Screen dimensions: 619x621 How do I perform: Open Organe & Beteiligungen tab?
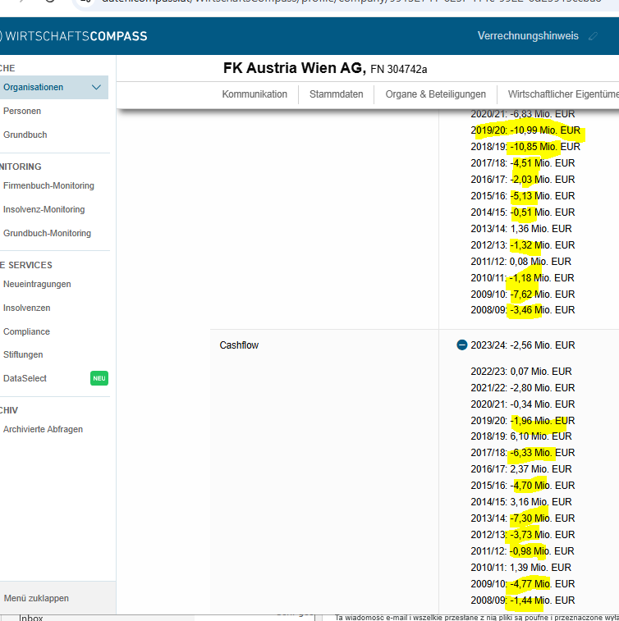pos(436,94)
